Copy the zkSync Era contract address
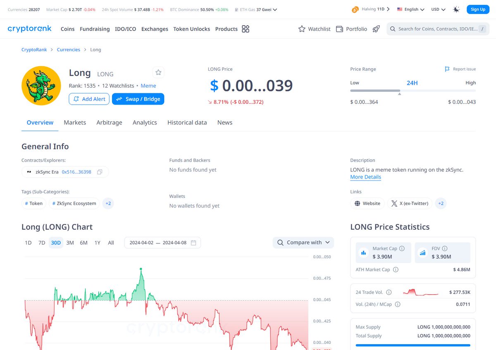Viewport: 496px width, 350px height. click(x=100, y=172)
